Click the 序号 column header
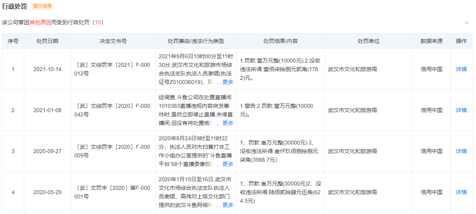Viewport: 476px width, 214px height. [13, 41]
